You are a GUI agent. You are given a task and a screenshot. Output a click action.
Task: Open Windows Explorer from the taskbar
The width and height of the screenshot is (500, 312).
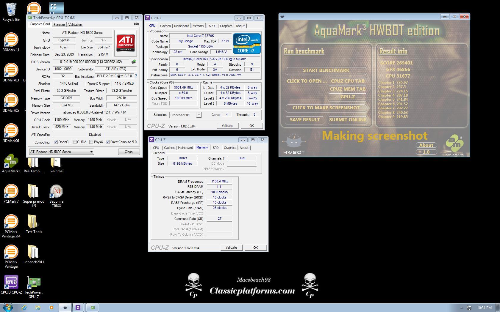point(38,308)
